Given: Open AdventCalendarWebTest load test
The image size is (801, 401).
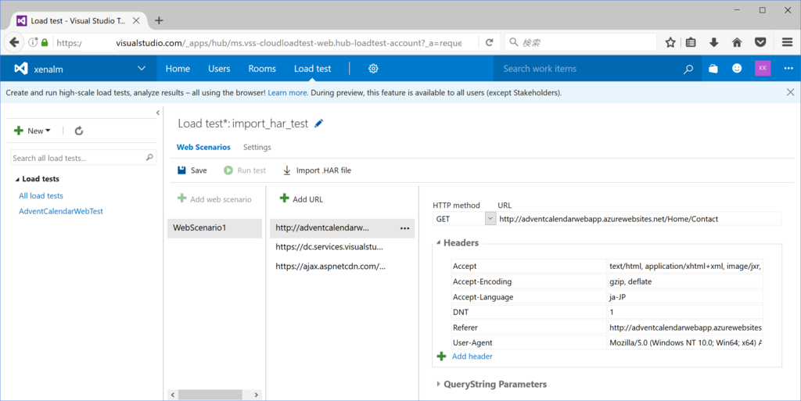Looking at the screenshot, I should 61,211.
